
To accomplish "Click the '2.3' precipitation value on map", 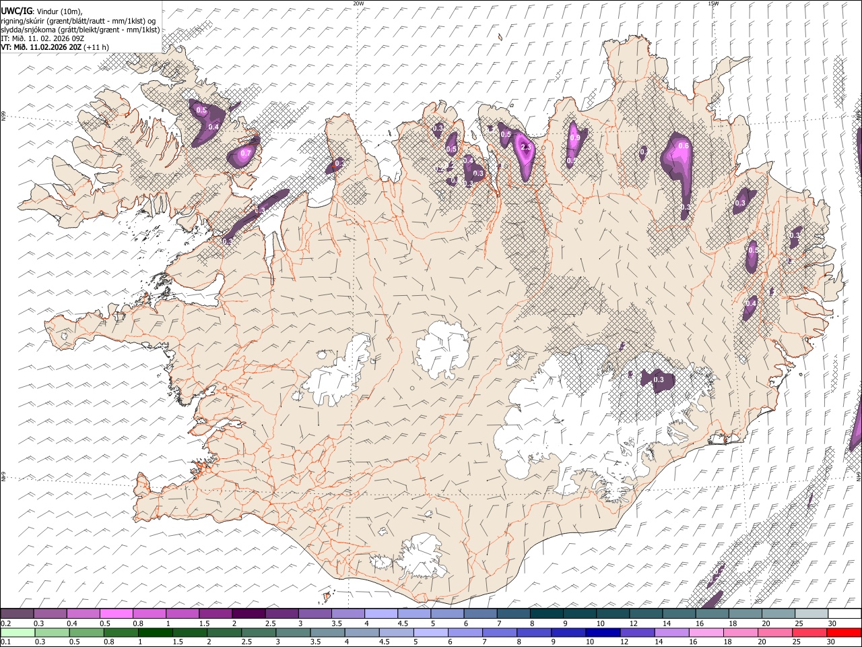I will coord(527,147).
